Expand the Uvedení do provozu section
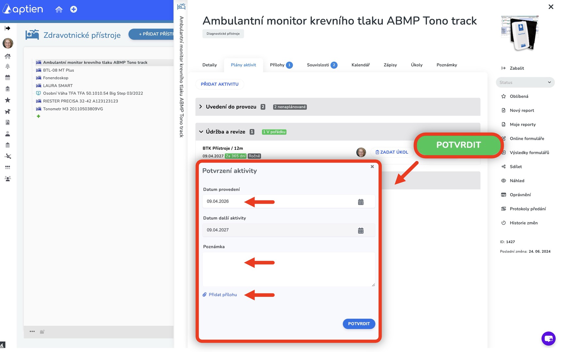564x352 pixels. click(201, 107)
